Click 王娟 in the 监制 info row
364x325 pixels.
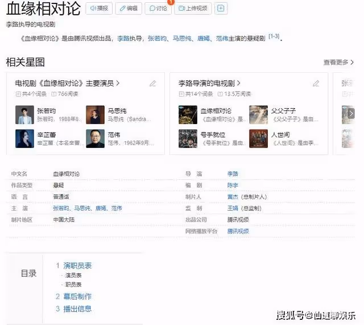pos(233,208)
